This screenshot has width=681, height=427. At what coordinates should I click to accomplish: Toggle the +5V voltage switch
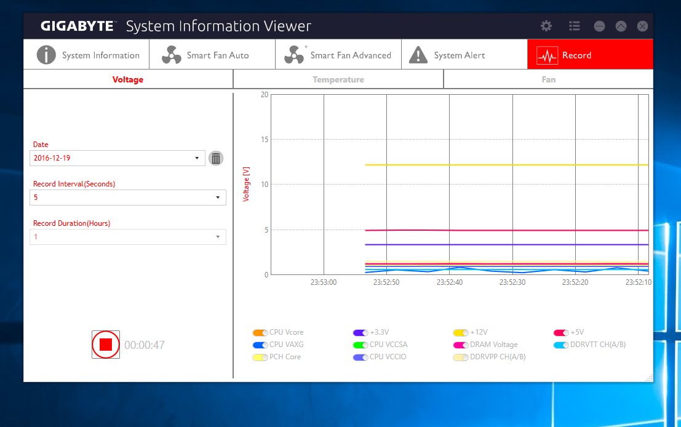pyautogui.click(x=561, y=332)
